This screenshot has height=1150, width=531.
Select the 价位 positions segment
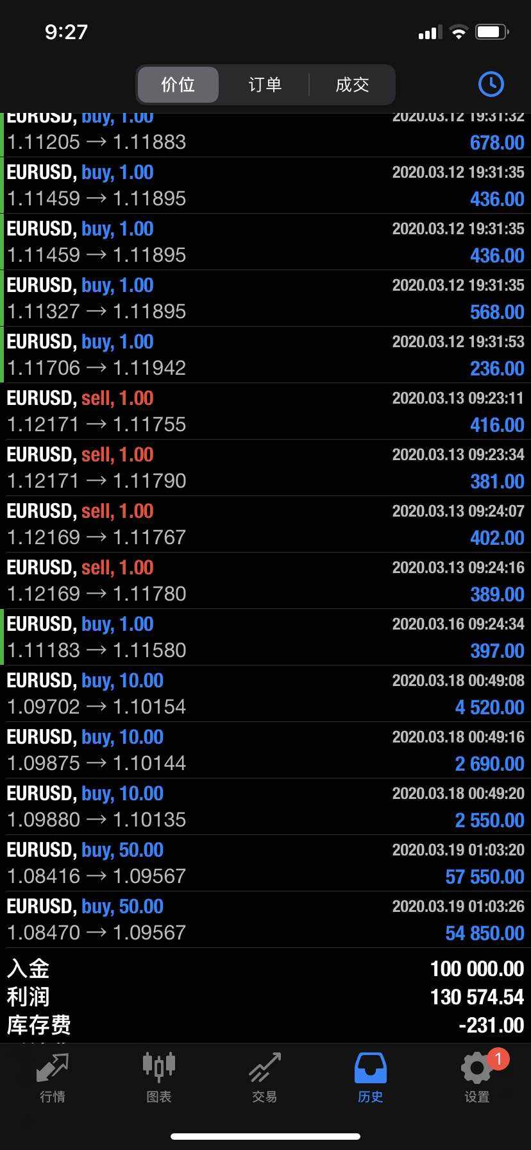point(178,85)
